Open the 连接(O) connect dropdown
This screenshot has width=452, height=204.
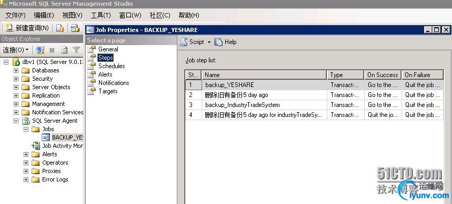coord(16,50)
